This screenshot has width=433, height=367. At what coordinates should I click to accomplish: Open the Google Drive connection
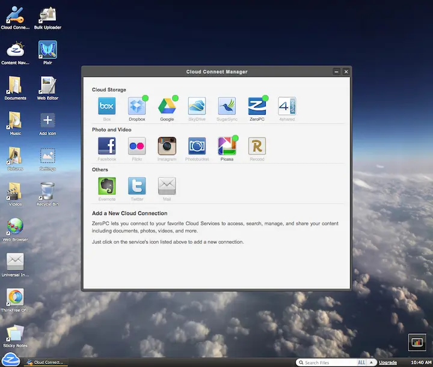click(167, 106)
